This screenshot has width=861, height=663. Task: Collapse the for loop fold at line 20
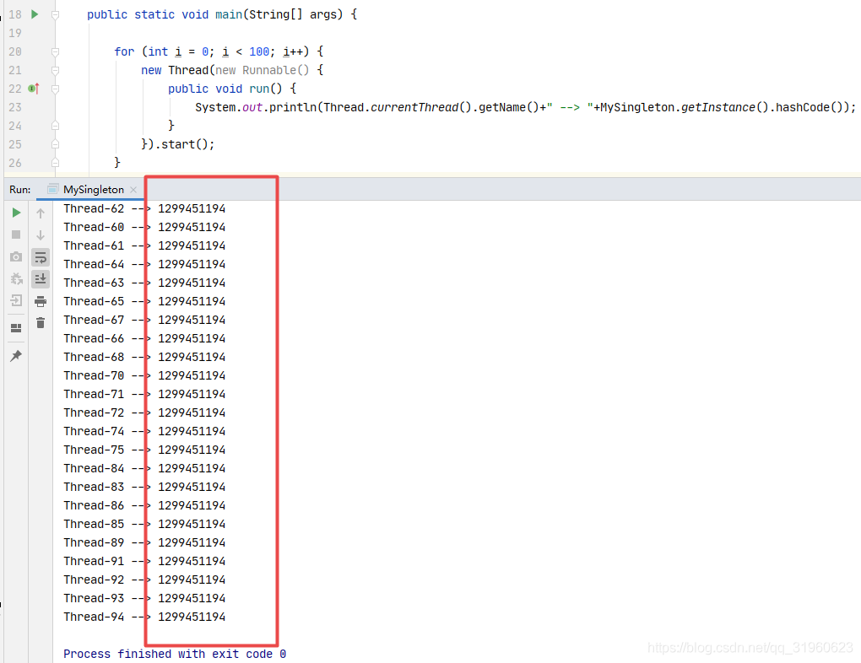point(55,51)
